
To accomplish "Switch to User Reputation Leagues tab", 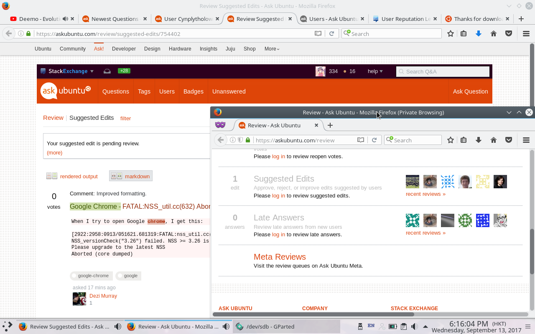I will pos(405,19).
